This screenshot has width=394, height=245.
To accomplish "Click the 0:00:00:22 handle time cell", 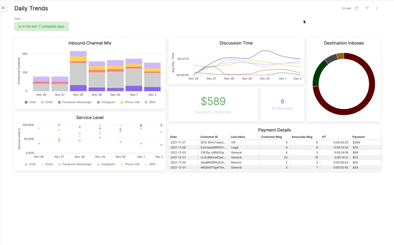I will (341, 163).
